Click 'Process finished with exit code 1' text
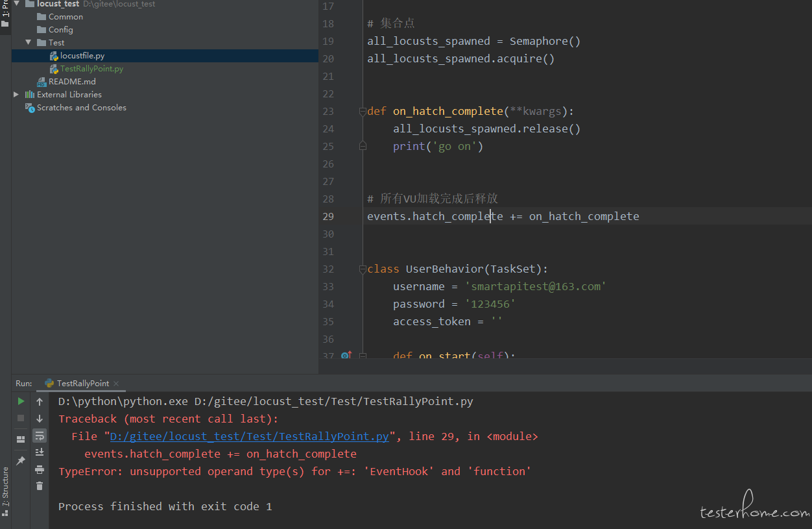This screenshot has height=529, width=812. click(x=165, y=507)
